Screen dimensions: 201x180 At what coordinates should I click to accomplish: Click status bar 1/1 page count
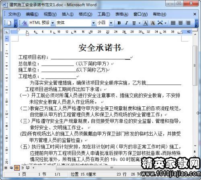pyautogui.click(x=57, y=174)
